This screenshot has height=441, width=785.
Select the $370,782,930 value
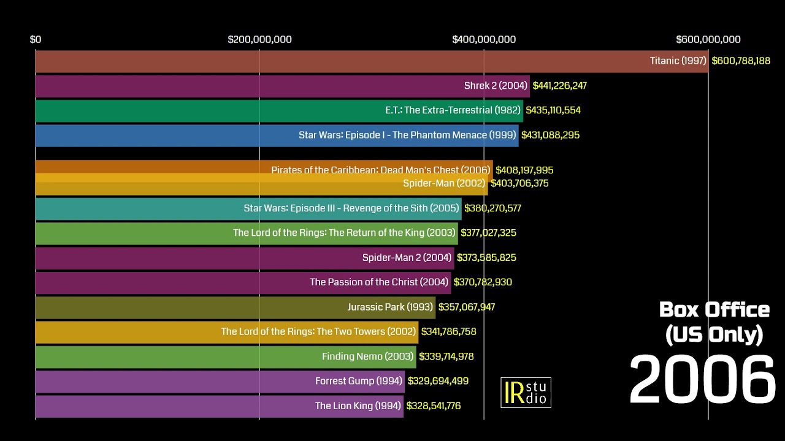483,282
